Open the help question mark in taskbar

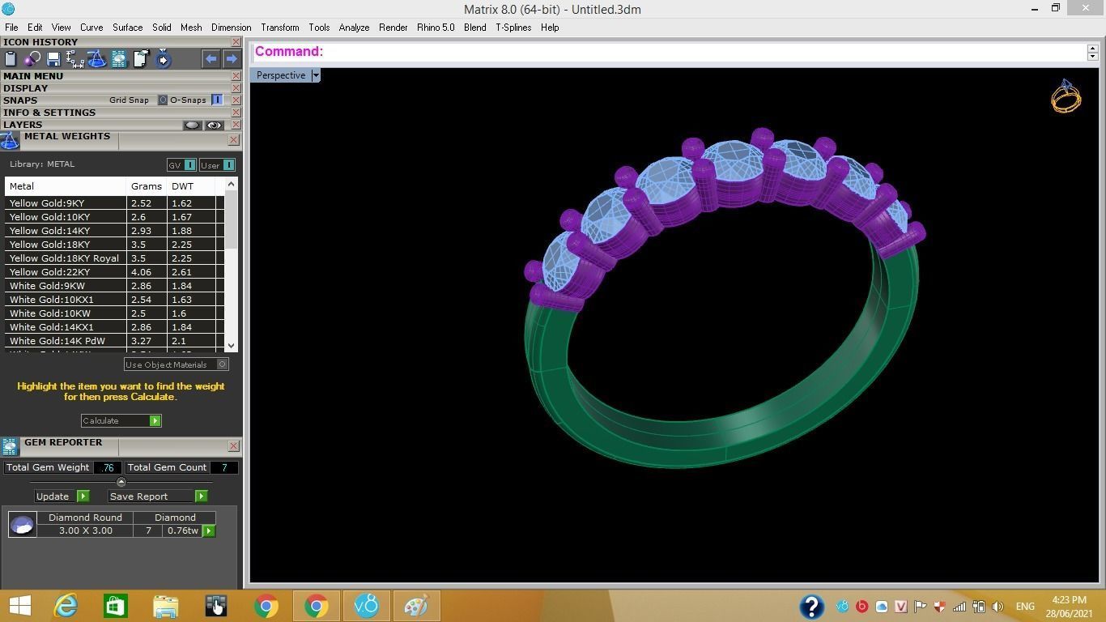pos(811,606)
